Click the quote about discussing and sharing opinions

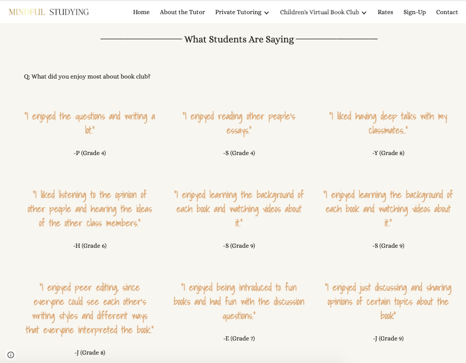388,302
